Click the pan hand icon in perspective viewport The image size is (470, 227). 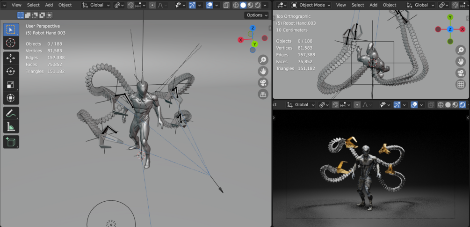263,71
